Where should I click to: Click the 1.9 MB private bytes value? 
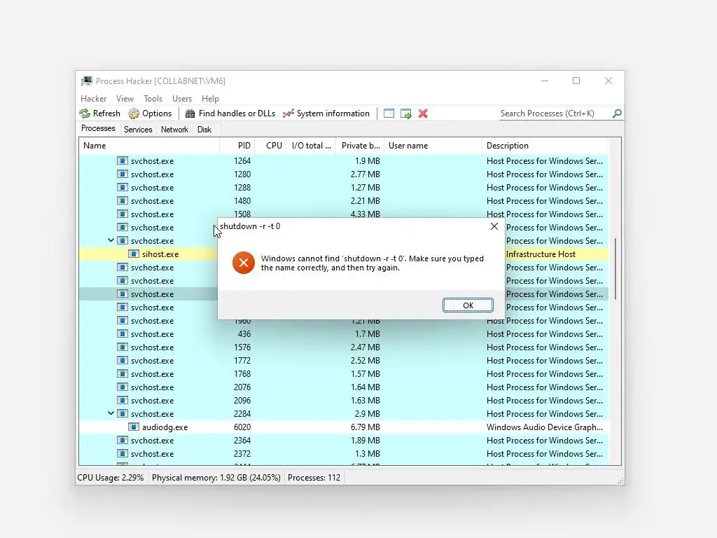click(367, 160)
